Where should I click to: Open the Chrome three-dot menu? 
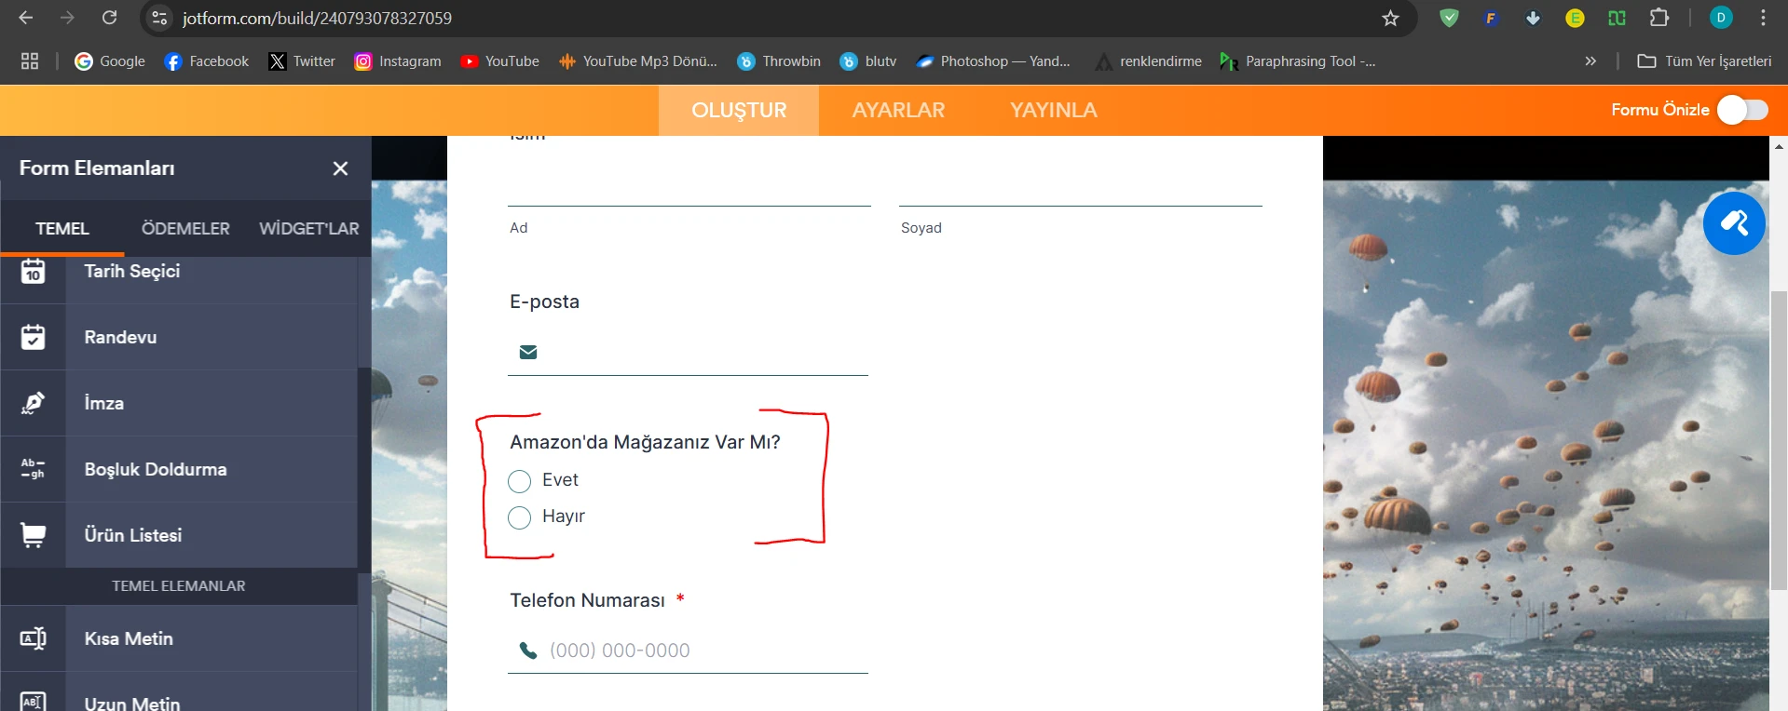[1763, 18]
